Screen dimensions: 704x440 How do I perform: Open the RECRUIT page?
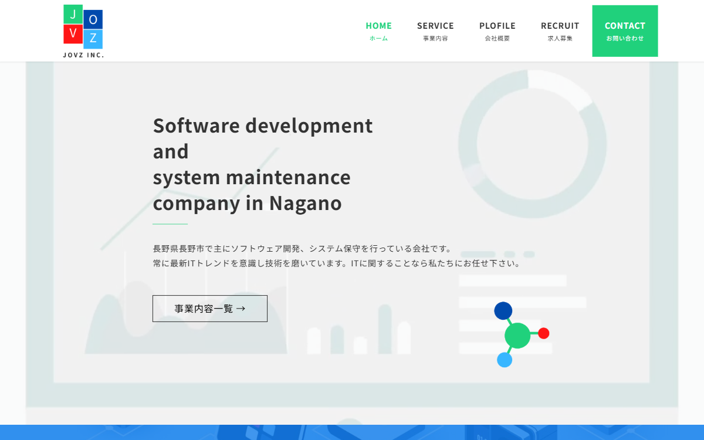560,31
